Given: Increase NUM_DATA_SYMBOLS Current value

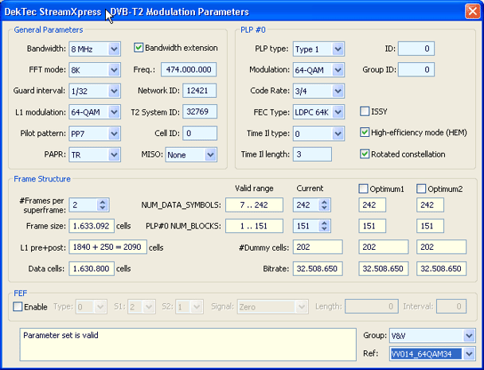Looking at the screenshot, I should coord(324,202).
